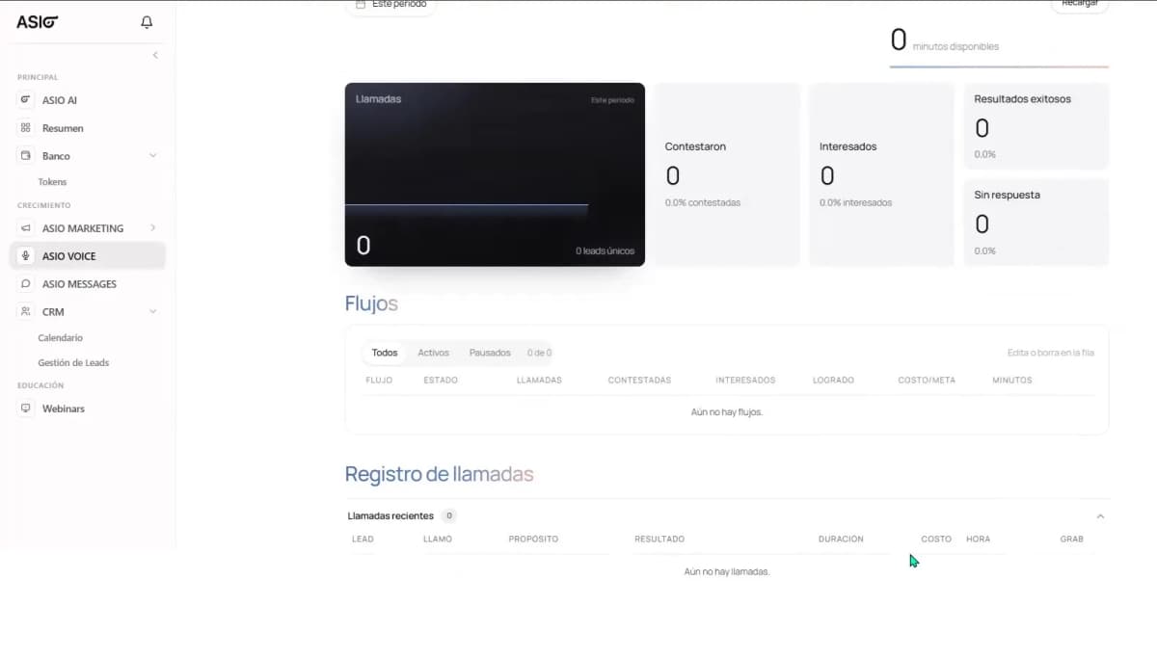Open notifications bell in sidebar header
The height and width of the screenshot is (659, 1157).
[147, 21]
